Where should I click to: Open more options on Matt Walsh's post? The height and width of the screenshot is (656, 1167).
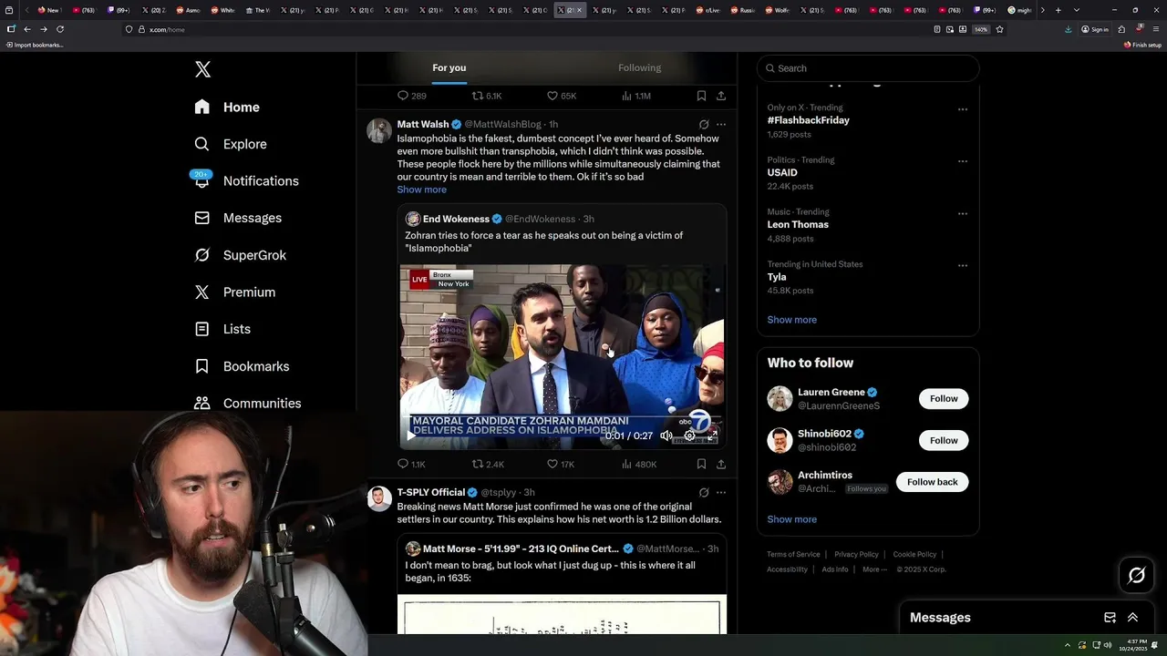point(721,124)
